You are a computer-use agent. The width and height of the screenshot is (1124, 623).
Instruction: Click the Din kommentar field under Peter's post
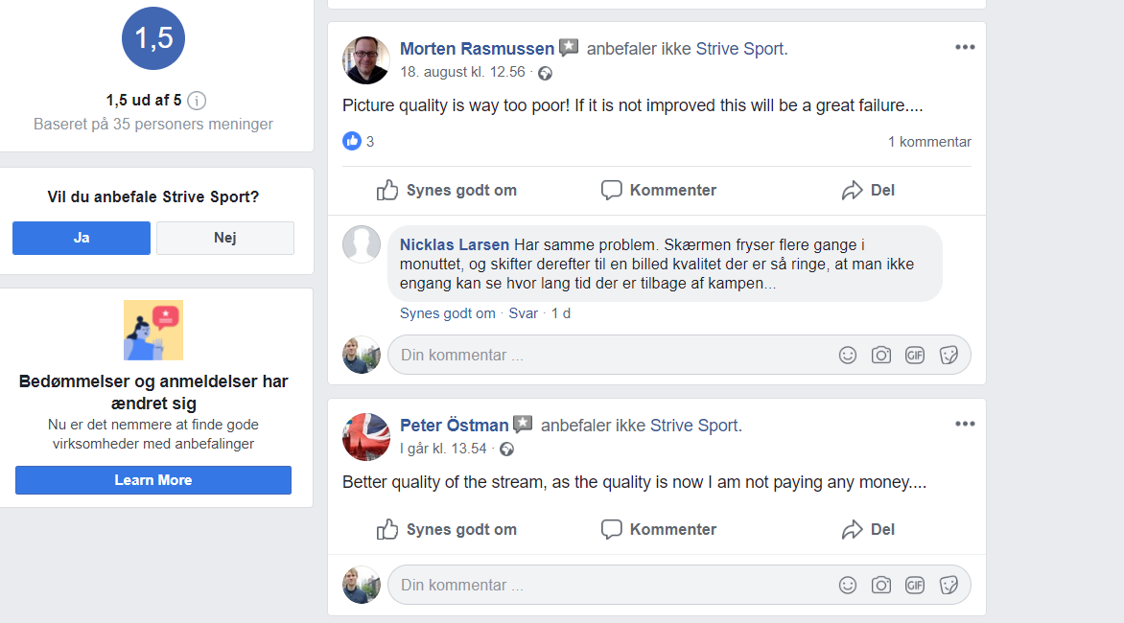(604, 585)
